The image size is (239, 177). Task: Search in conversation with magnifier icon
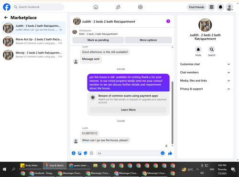tap(212, 50)
